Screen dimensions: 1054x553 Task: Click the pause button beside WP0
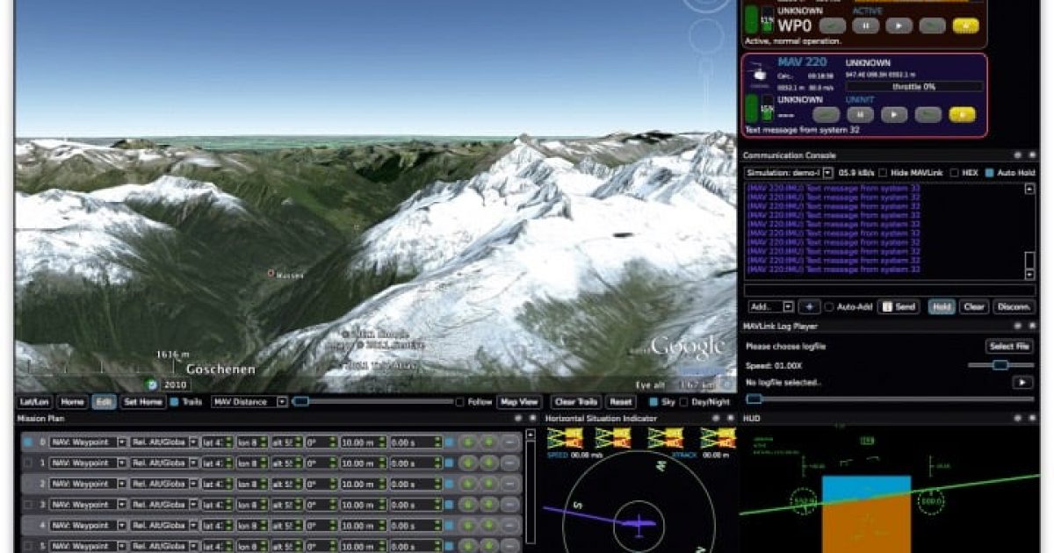[x=864, y=25]
